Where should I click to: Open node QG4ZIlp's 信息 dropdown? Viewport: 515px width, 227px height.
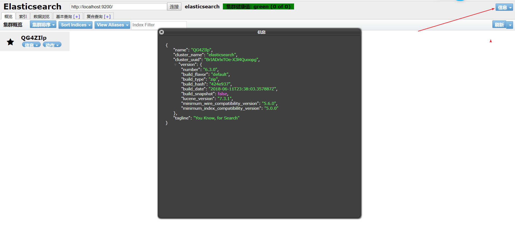[31, 45]
